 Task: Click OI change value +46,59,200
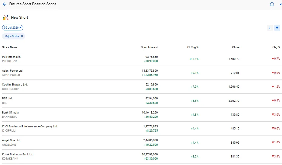(x=151, y=117)
